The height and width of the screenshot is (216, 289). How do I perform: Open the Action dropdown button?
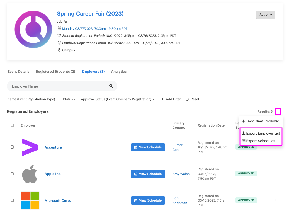pyautogui.click(x=266, y=14)
